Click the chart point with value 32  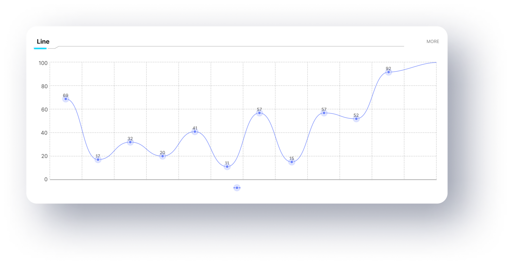click(130, 142)
